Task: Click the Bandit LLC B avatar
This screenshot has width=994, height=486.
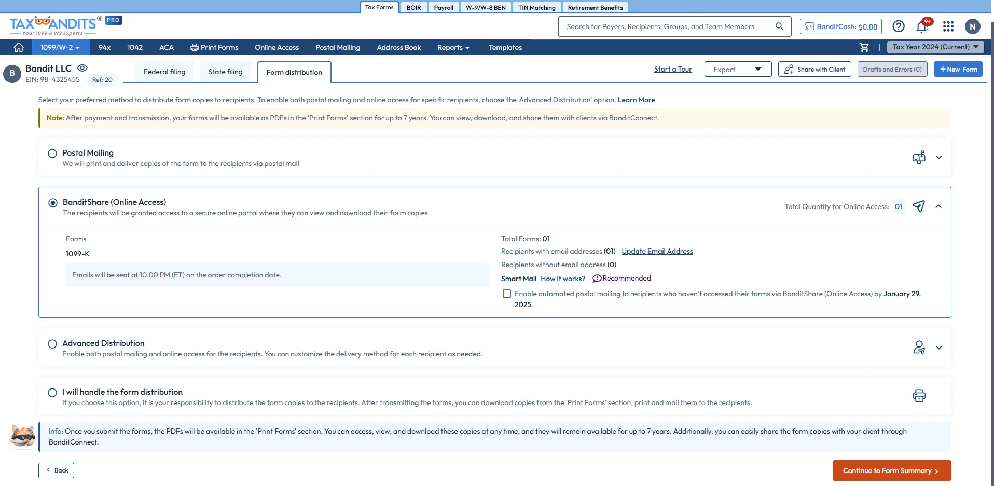Action: [x=12, y=74]
